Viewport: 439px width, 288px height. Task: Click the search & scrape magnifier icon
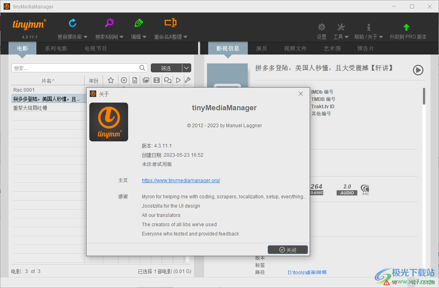109,23
